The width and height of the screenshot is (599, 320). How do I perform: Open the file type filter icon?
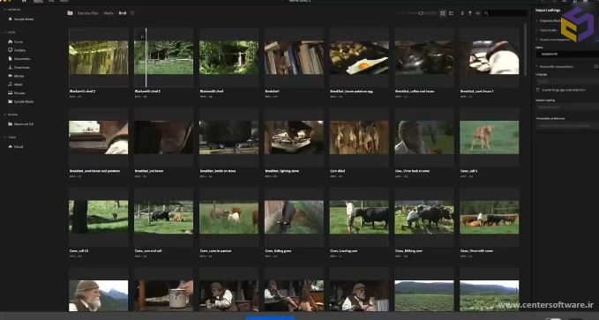click(x=470, y=13)
